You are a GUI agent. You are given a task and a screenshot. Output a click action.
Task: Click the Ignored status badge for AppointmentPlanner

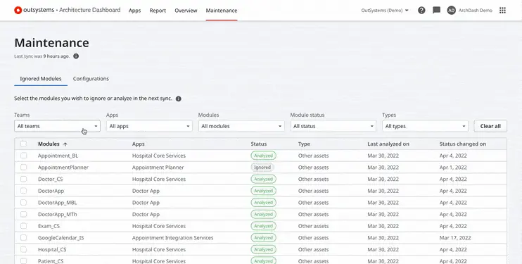[262, 168]
